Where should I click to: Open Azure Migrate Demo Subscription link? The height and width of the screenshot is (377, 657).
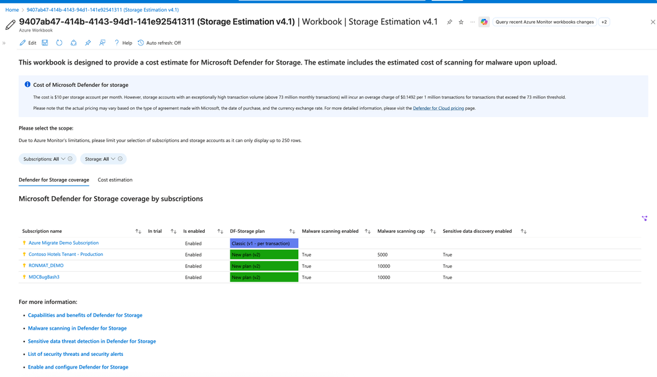pos(64,243)
